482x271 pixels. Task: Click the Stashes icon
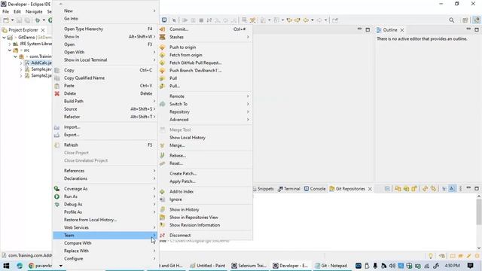click(x=163, y=37)
